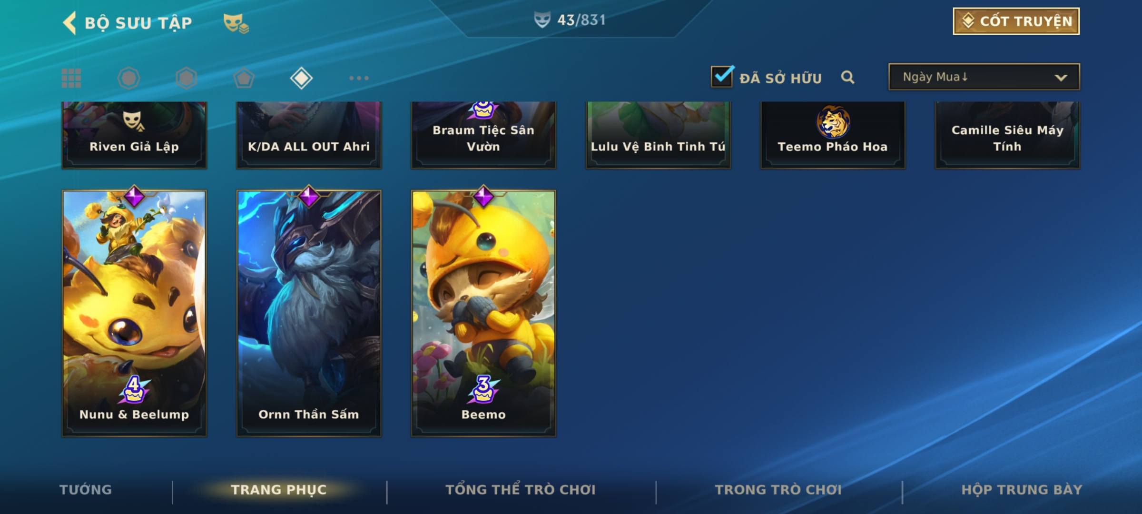Select the hexagon rarity filter icon
The height and width of the screenshot is (514, 1142).
coord(186,78)
